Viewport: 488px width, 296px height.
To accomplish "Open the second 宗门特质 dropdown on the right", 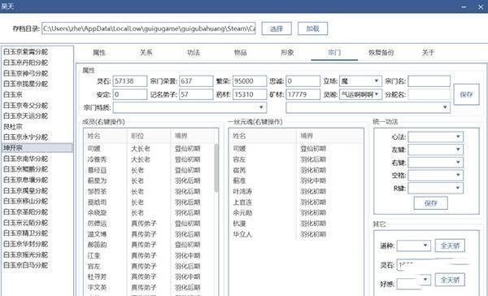I will pyautogui.click(x=368, y=107).
